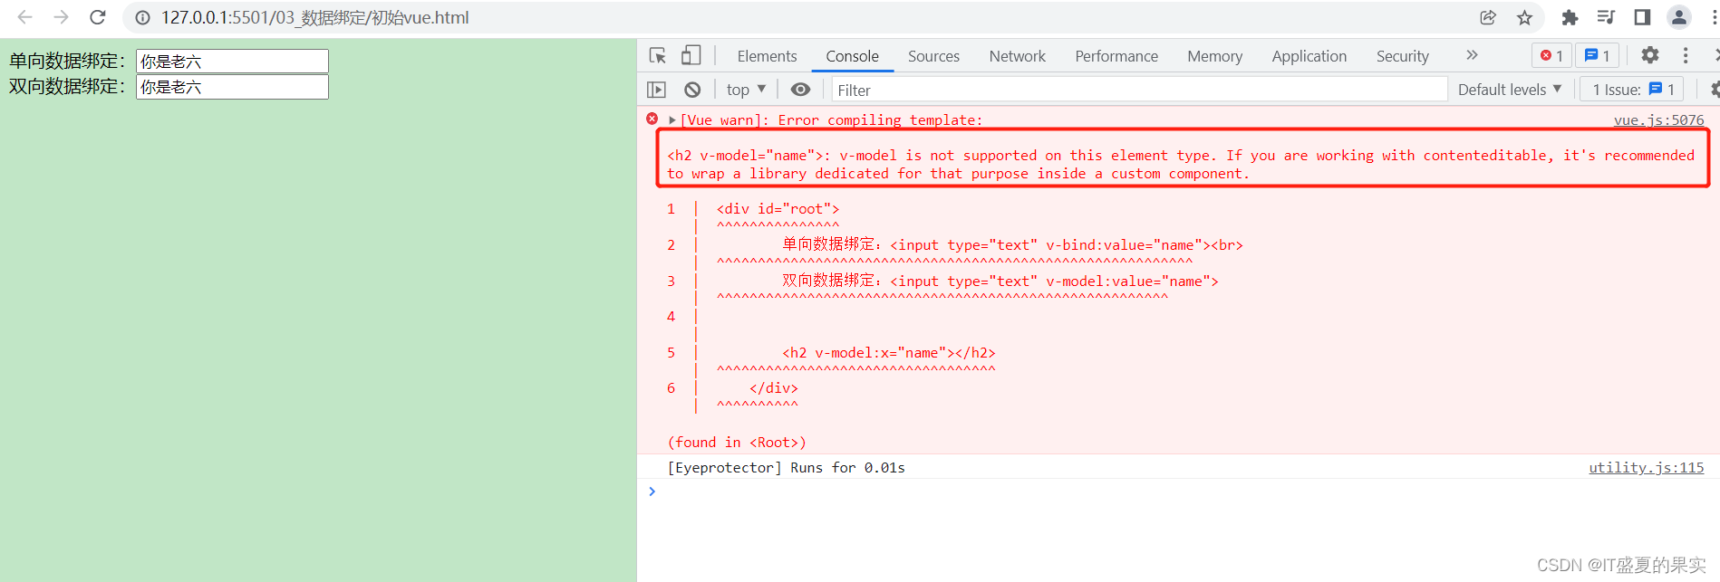This screenshot has height=582, width=1720.
Task: Reload the page in browser
Action: click(x=98, y=17)
